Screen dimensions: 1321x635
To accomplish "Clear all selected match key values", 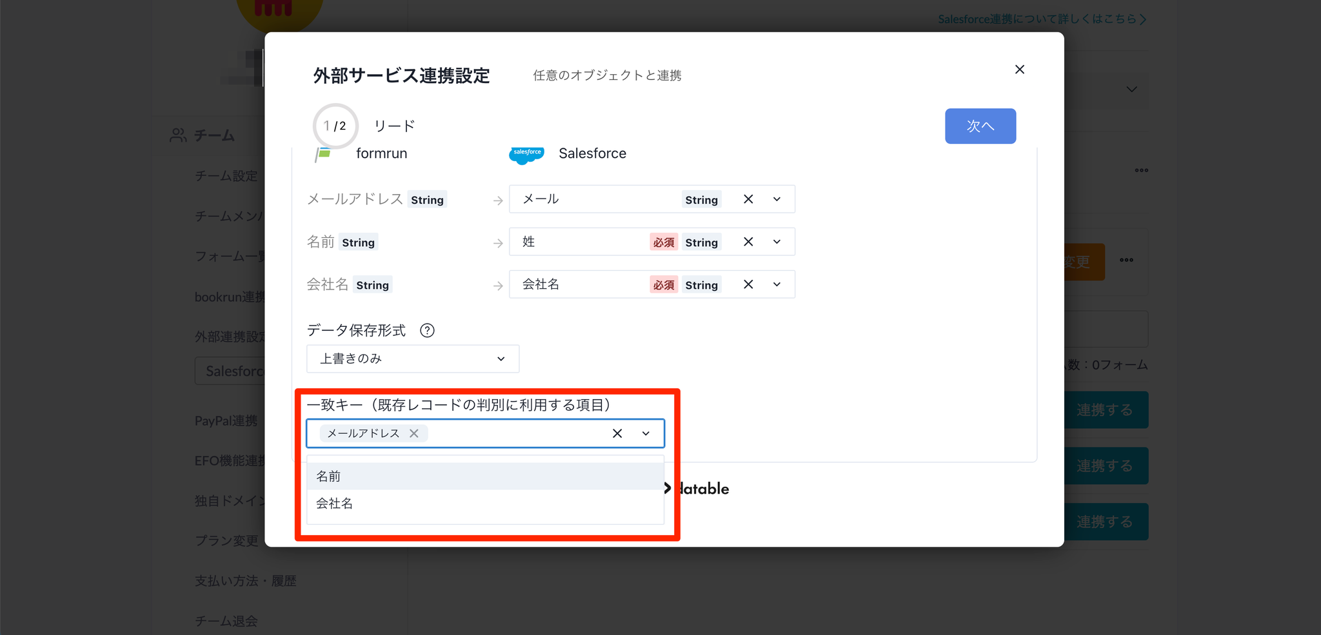I will (617, 434).
